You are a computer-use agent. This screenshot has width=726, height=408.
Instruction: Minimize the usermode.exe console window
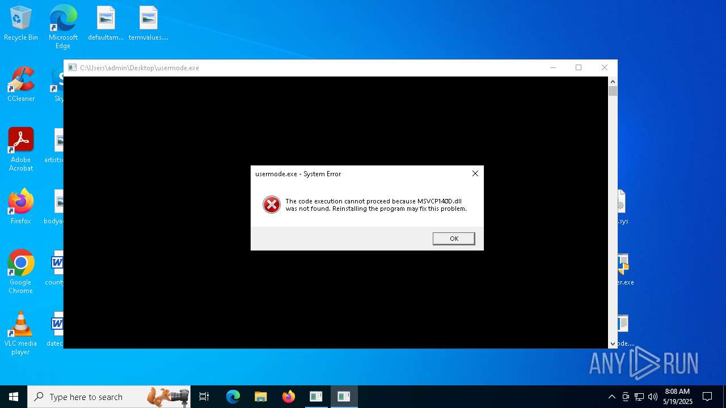coord(553,67)
